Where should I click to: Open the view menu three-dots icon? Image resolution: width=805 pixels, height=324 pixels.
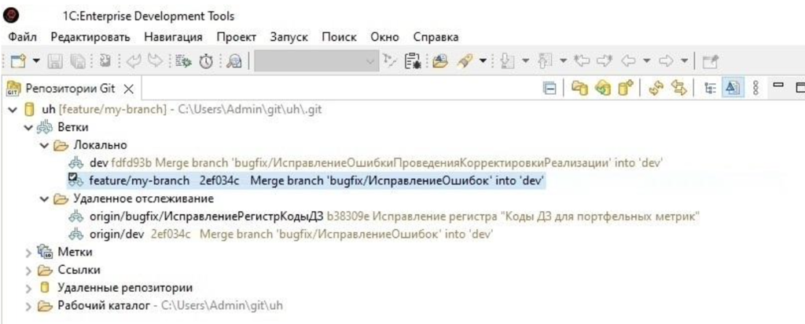coord(756,88)
